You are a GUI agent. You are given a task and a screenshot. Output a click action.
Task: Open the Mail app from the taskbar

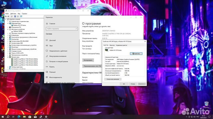(35, 117)
